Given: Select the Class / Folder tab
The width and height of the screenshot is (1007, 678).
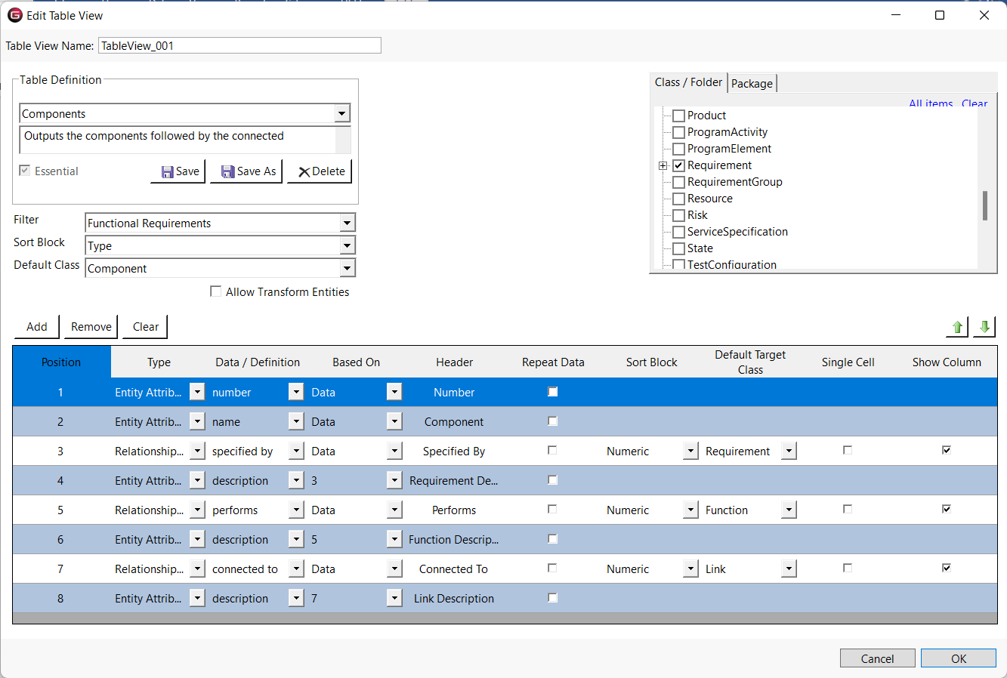Looking at the screenshot, I should click(688, 82).
